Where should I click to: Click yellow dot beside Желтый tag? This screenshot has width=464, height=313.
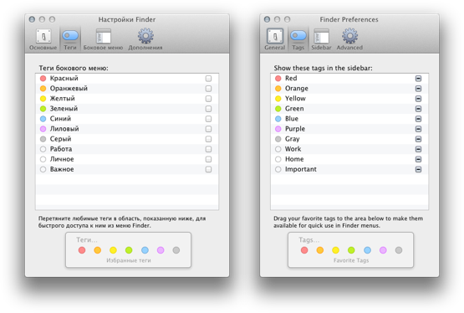pos(43,99)
